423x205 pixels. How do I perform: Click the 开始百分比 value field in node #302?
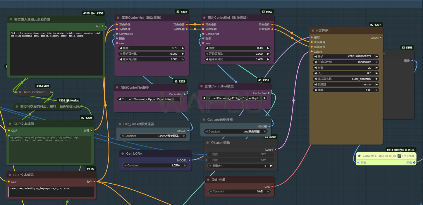[x=152, y=54]
